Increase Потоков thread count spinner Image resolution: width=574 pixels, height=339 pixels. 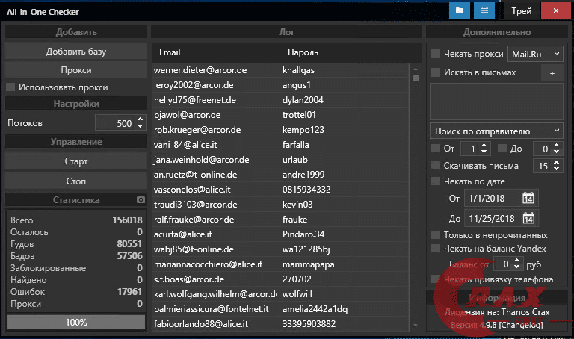click(141, 119)
